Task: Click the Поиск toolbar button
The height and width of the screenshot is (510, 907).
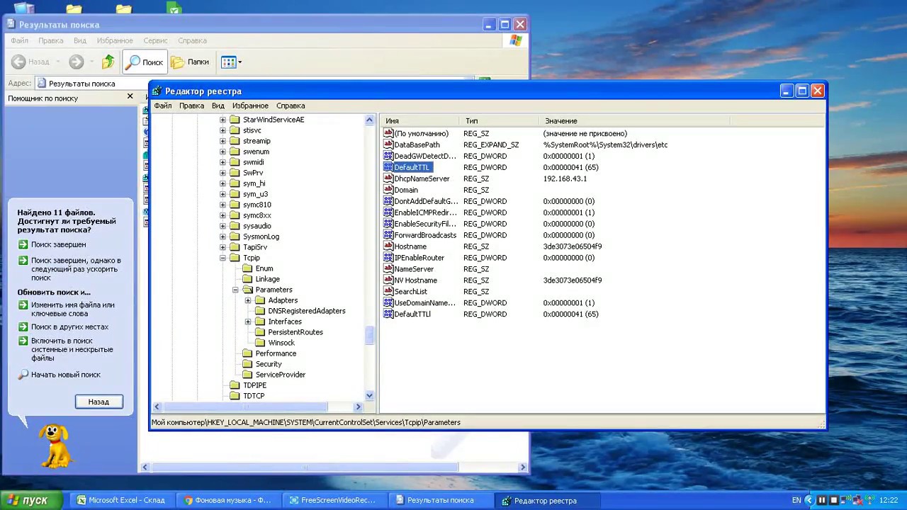Action: pos(145,62)
